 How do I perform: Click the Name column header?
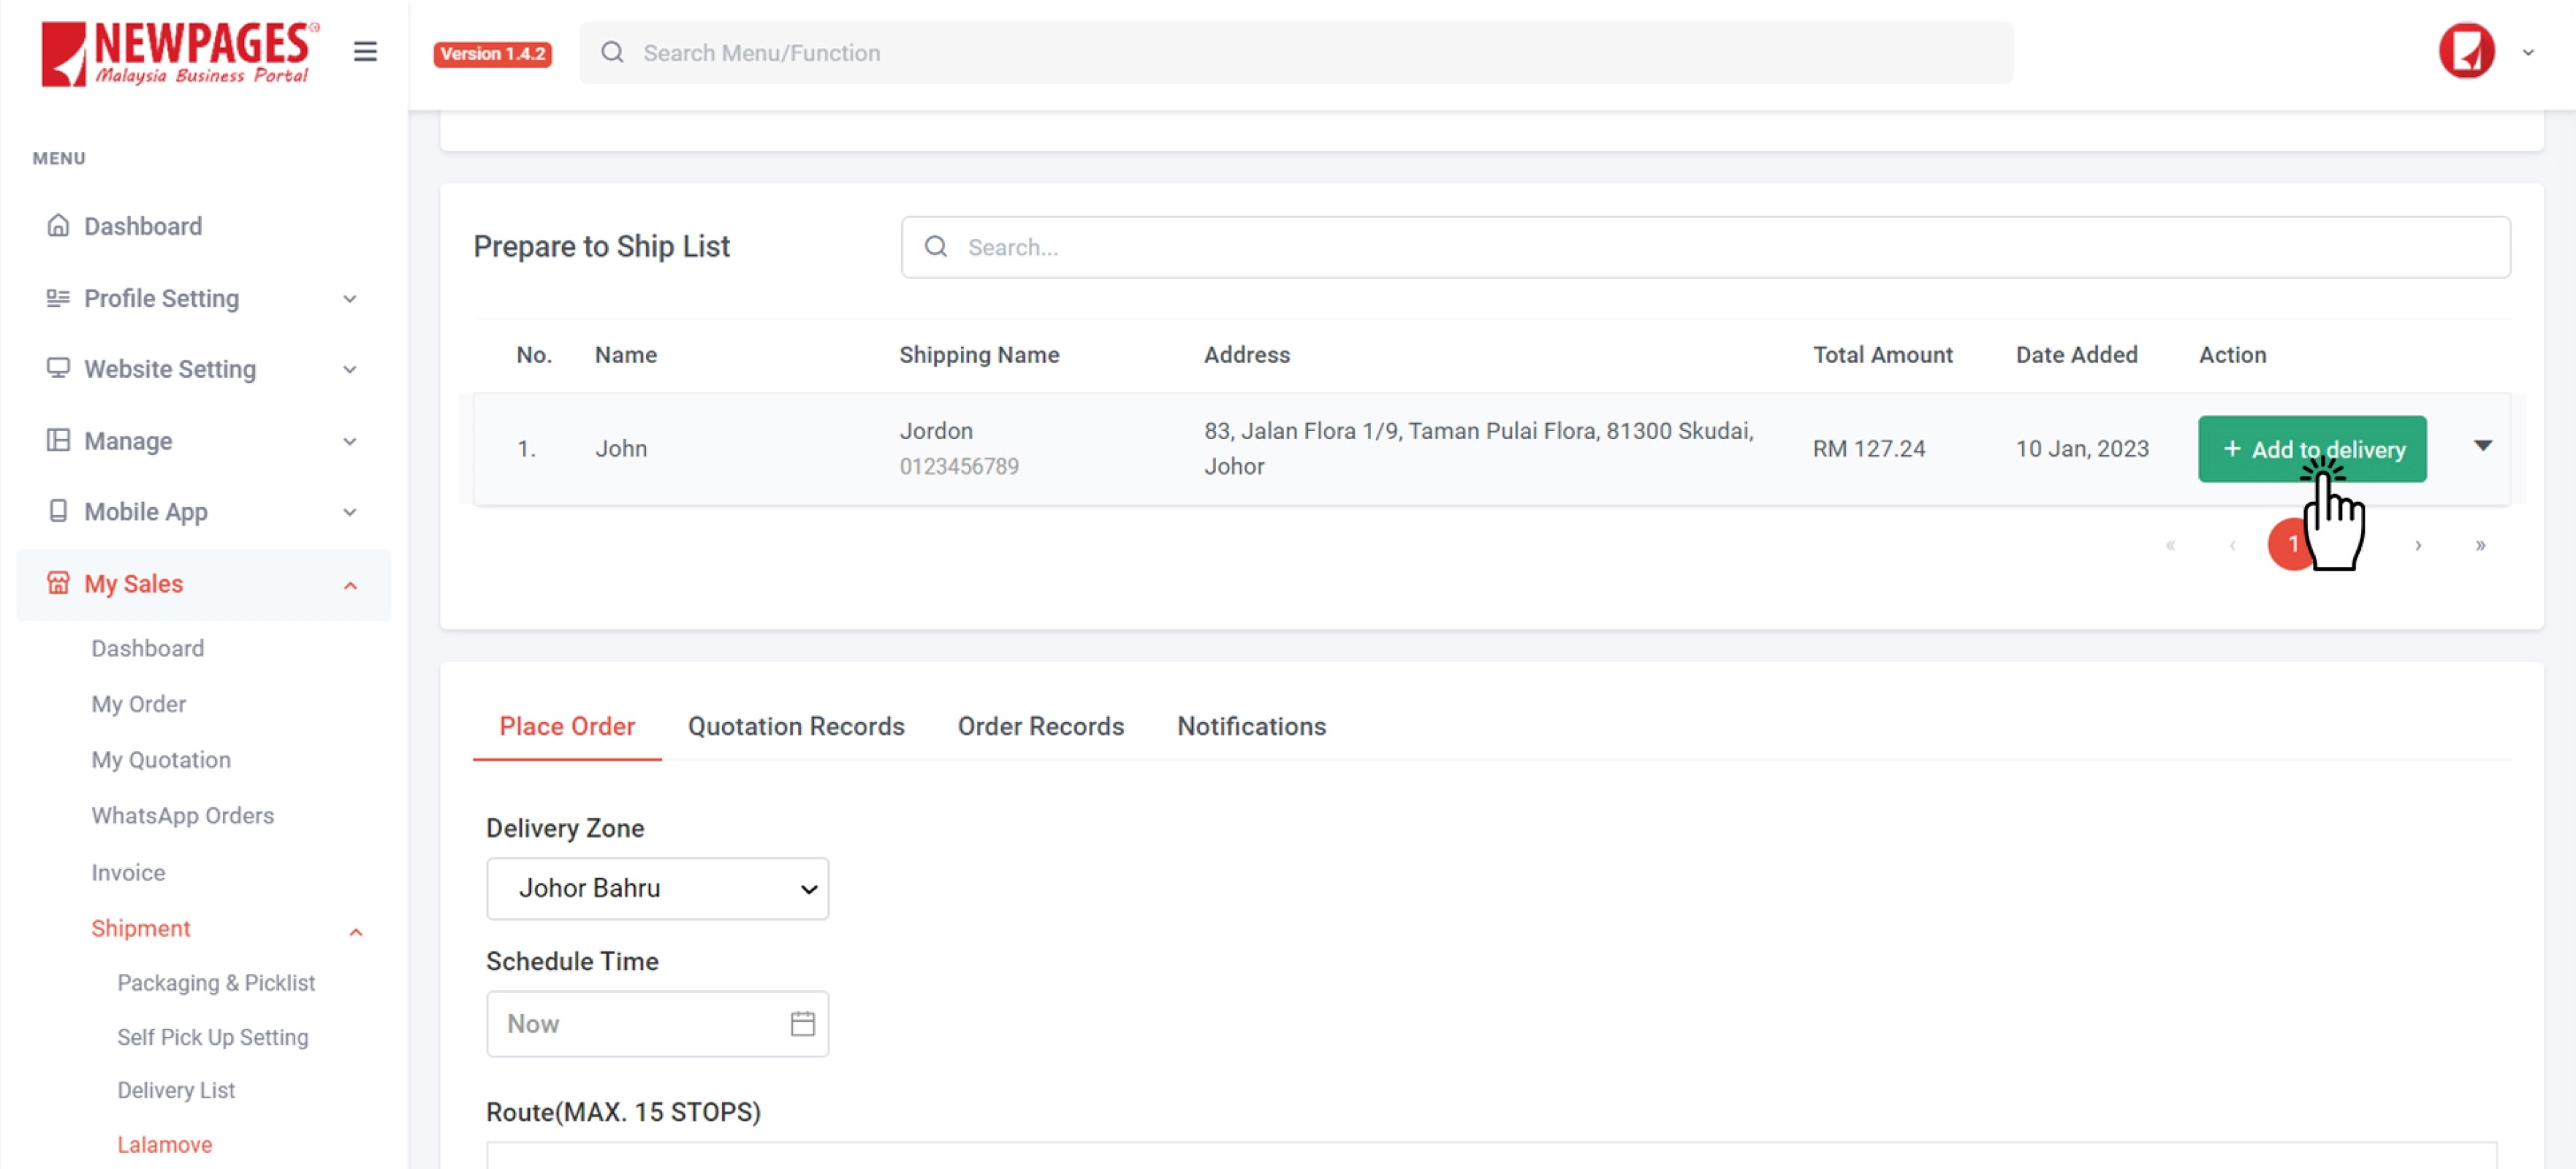(x=625, y=355)
